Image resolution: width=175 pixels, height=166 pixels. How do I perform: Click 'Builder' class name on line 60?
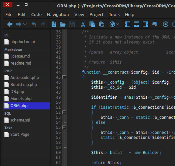(151, 153)
